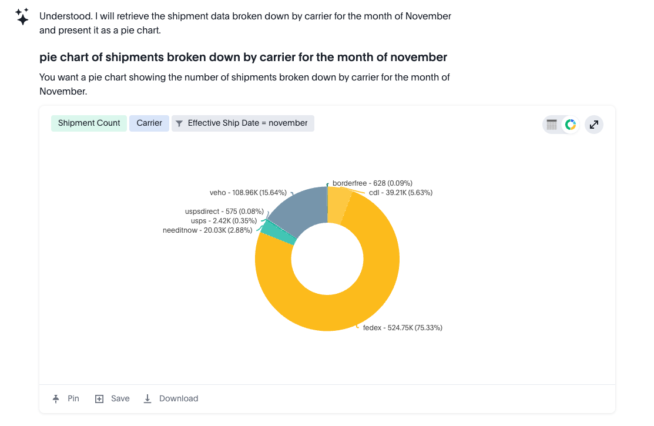The height and width of the screenshot is (426, 654).
Task: Click the veho 108.96K data label
Action: point(248,193)
